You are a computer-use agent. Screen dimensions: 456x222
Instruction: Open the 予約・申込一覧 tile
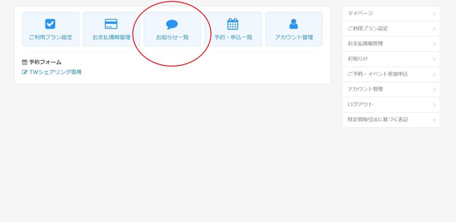pyautogui.click(x=233, y=29)
